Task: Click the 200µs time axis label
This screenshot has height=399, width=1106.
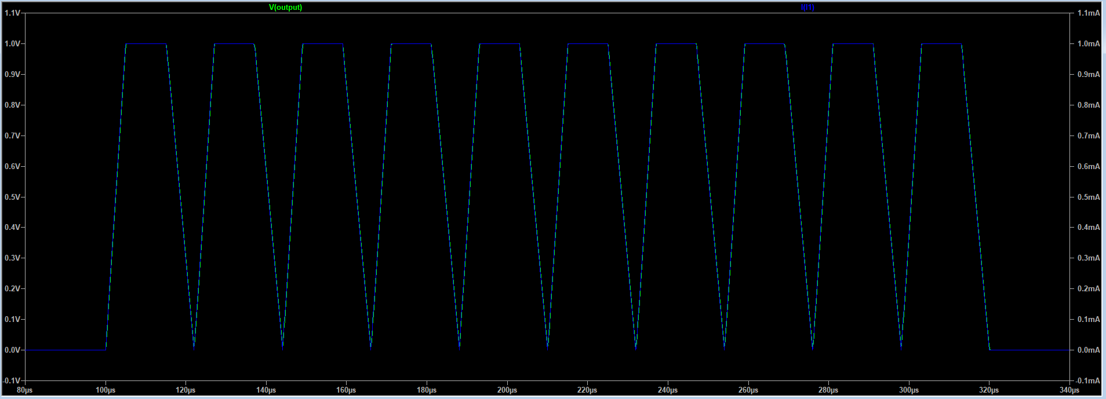Action: click(x=507, y=391)
